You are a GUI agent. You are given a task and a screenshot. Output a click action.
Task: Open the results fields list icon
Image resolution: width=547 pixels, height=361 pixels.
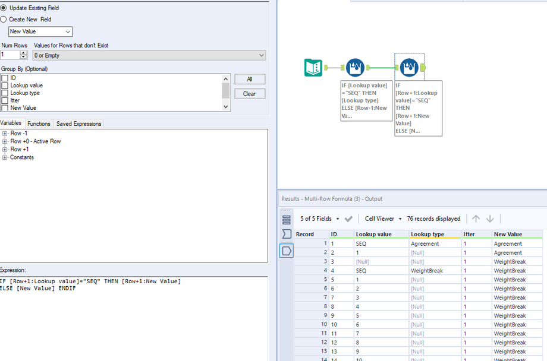[287, 220]
